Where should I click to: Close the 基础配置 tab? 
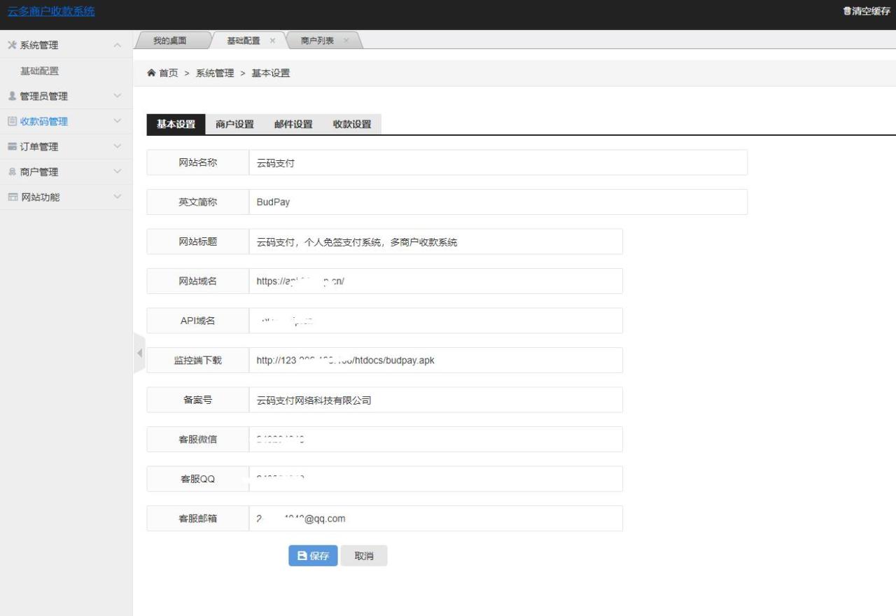(x=272, y=41)
